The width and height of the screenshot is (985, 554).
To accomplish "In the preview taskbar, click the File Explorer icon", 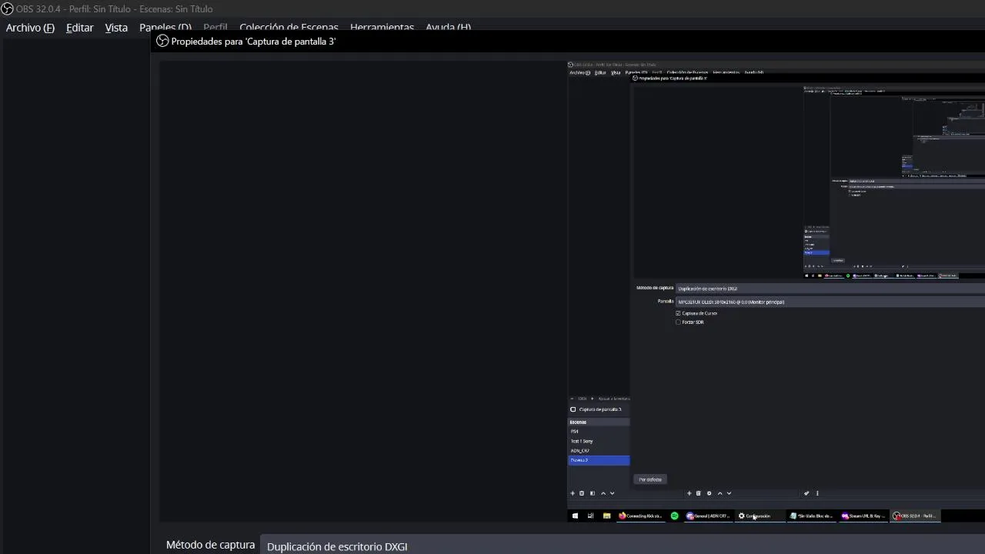I will [x=606, y=516].
